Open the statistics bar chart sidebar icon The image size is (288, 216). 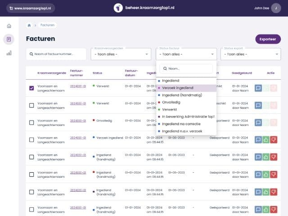tap(9, 53)
